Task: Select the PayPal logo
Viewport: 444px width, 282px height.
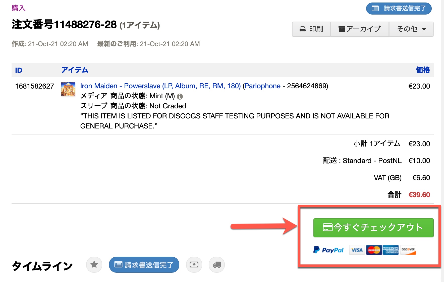Action: (328, 250)
